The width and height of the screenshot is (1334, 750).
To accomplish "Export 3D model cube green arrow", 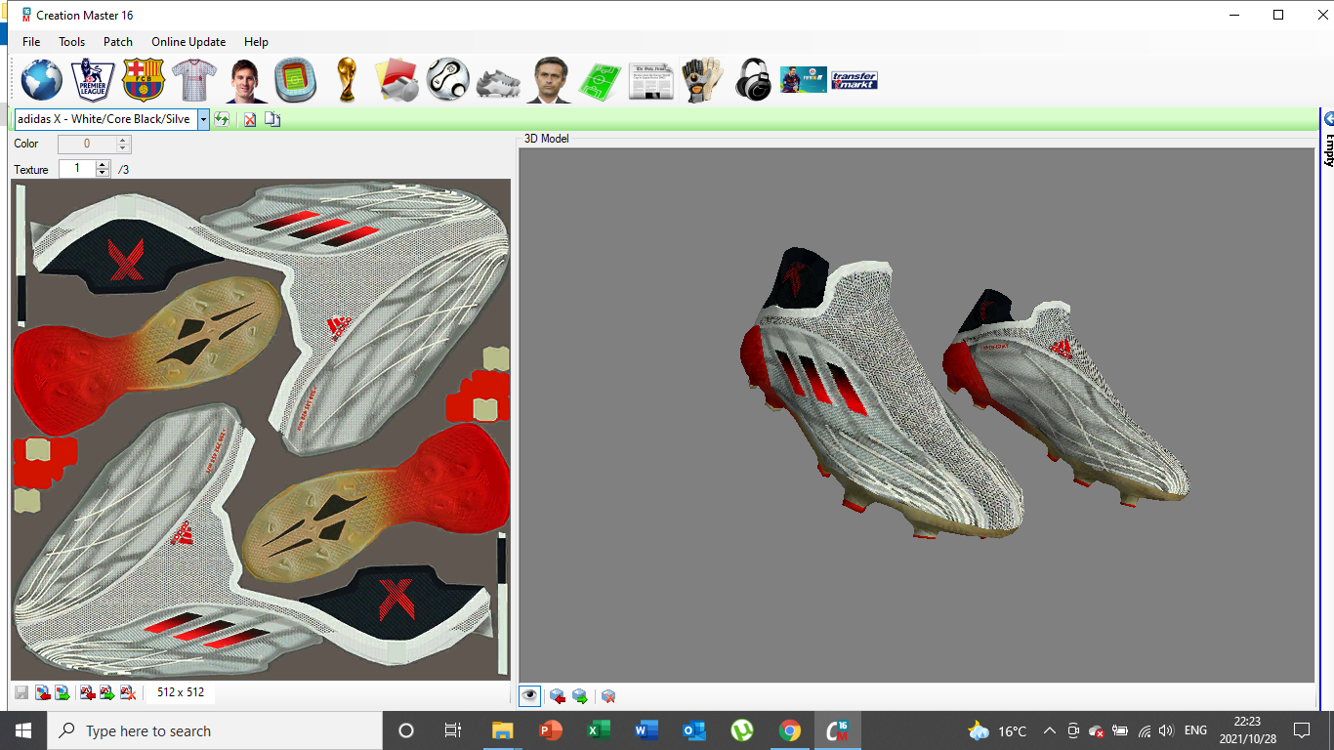I will click(580, 696).
